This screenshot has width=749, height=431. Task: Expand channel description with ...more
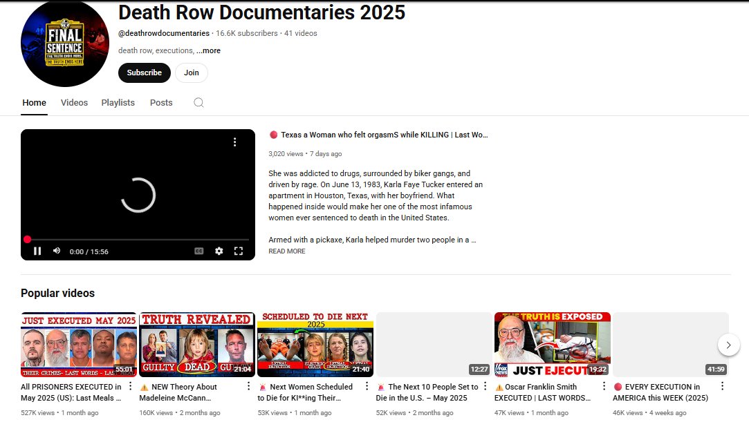coord(208,50)
